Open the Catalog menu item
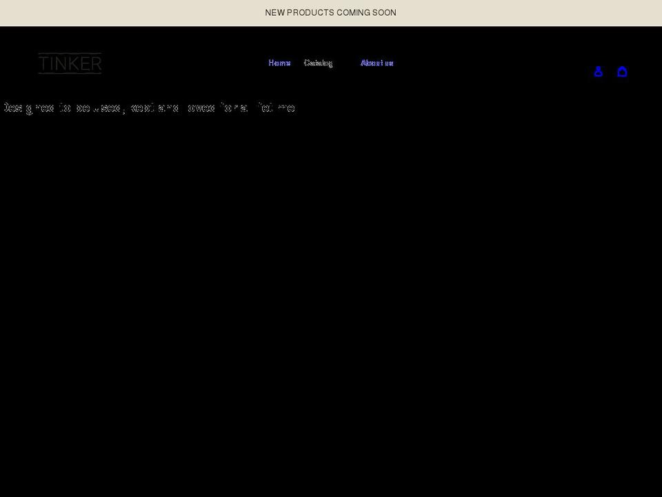 click(x=319, y=63)
